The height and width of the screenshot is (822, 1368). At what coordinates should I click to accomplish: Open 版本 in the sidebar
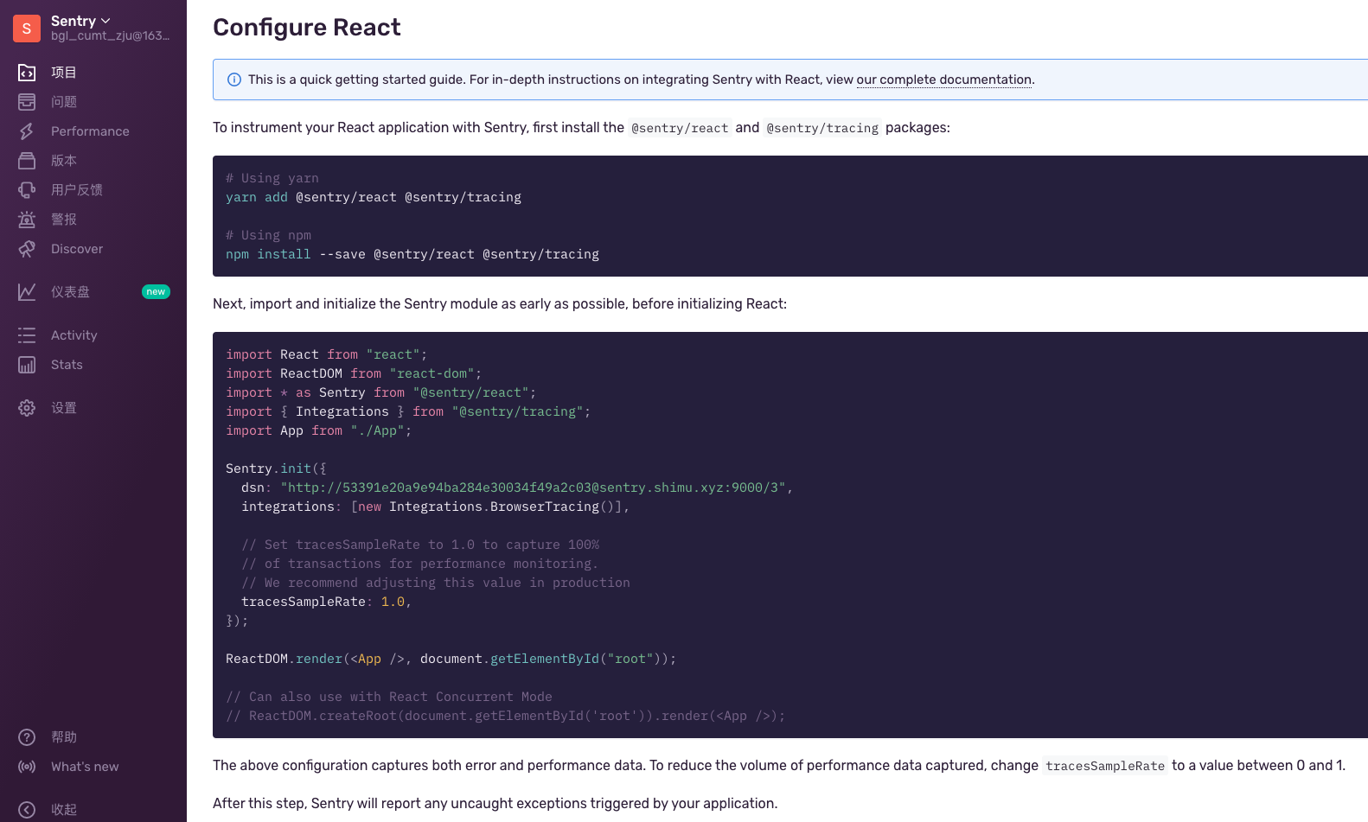pyautogui.click(x=64, y=161)
